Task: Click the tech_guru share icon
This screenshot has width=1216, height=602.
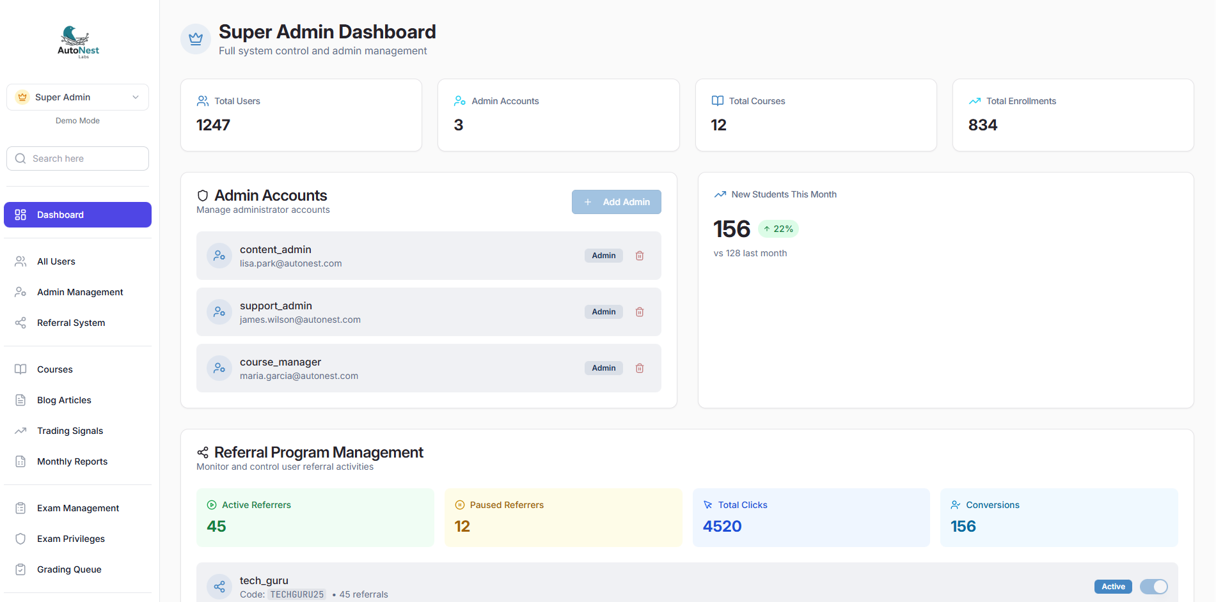Action: tap(219, 587)
